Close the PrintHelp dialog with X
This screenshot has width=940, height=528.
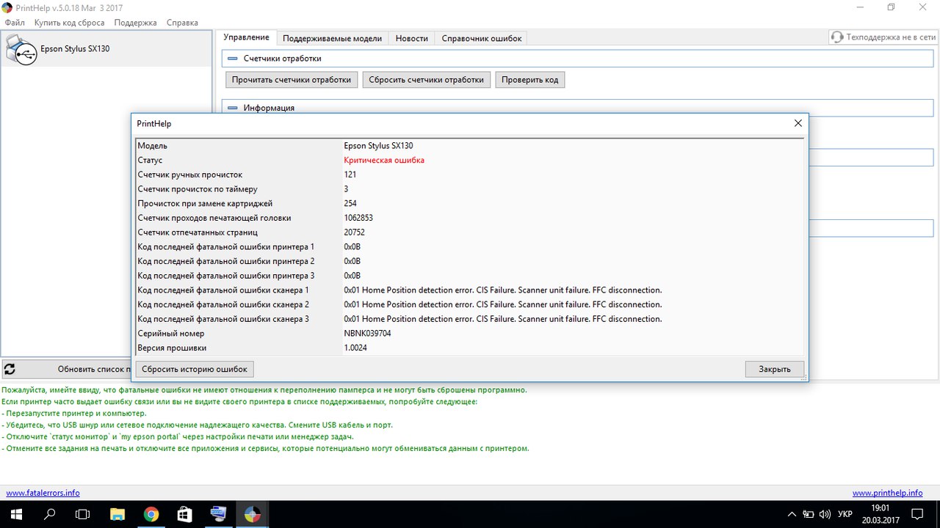(x=798, y=124)
